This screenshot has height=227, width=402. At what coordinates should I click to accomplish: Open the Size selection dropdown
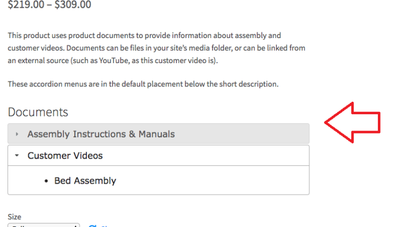[42, 225]
